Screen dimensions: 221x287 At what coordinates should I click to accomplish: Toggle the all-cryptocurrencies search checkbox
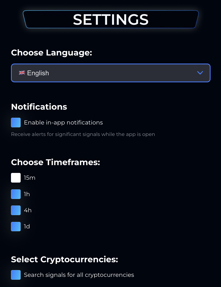(x=16, y=275)
